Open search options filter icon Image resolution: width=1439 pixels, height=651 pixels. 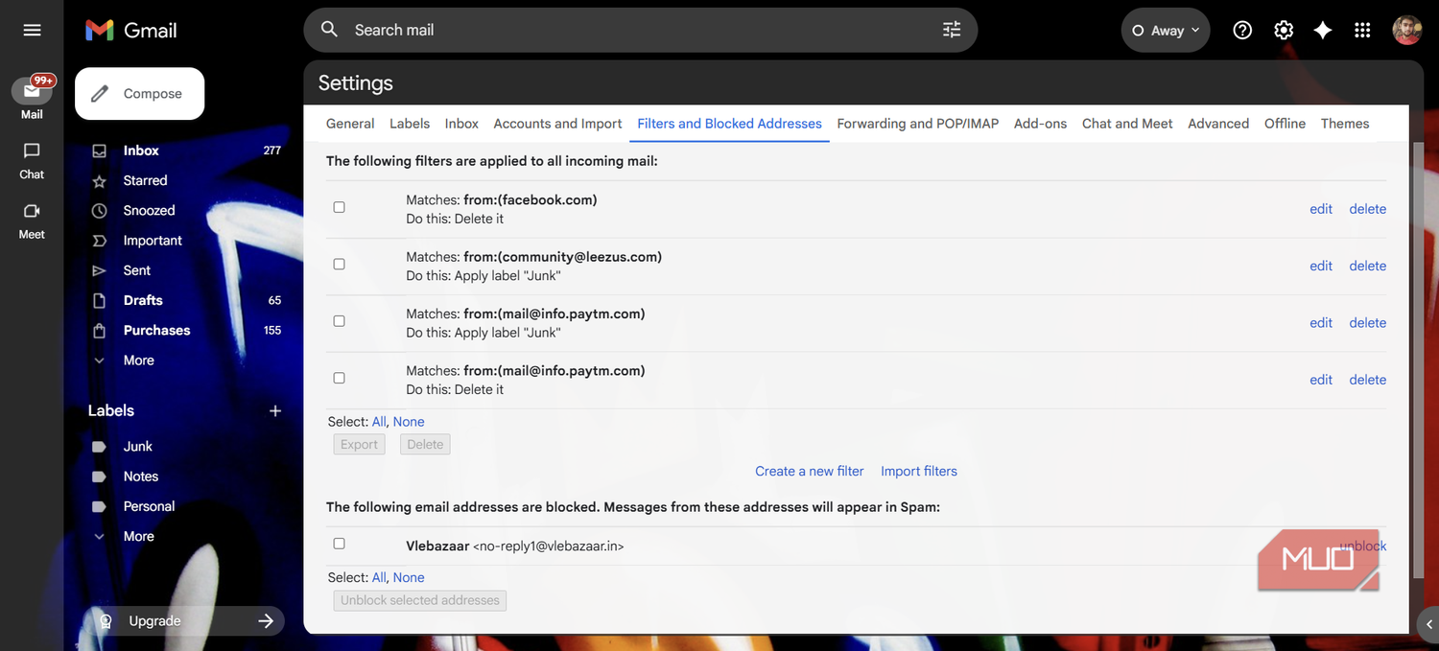(951, 30)
